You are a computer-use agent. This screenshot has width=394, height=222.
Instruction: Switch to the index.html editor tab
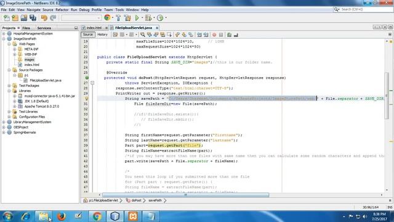click(94, 28)
